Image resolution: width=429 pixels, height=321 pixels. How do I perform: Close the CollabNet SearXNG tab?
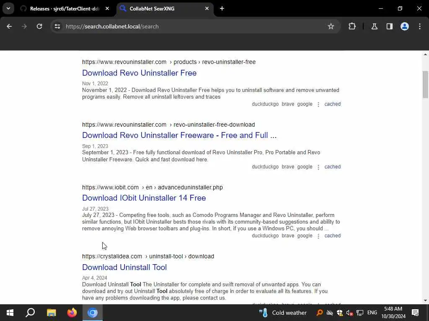(x=207, y=8)
